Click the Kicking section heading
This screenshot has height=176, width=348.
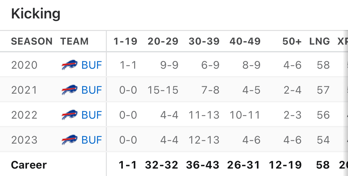tap(36, 14)
